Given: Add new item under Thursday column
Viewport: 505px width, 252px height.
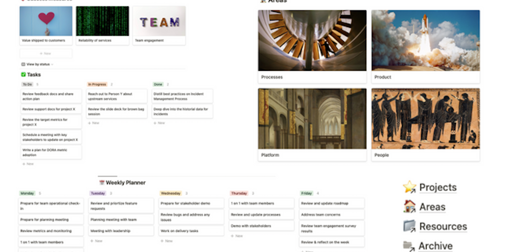Looking at the screenshot, I should [x=237, y=236].
